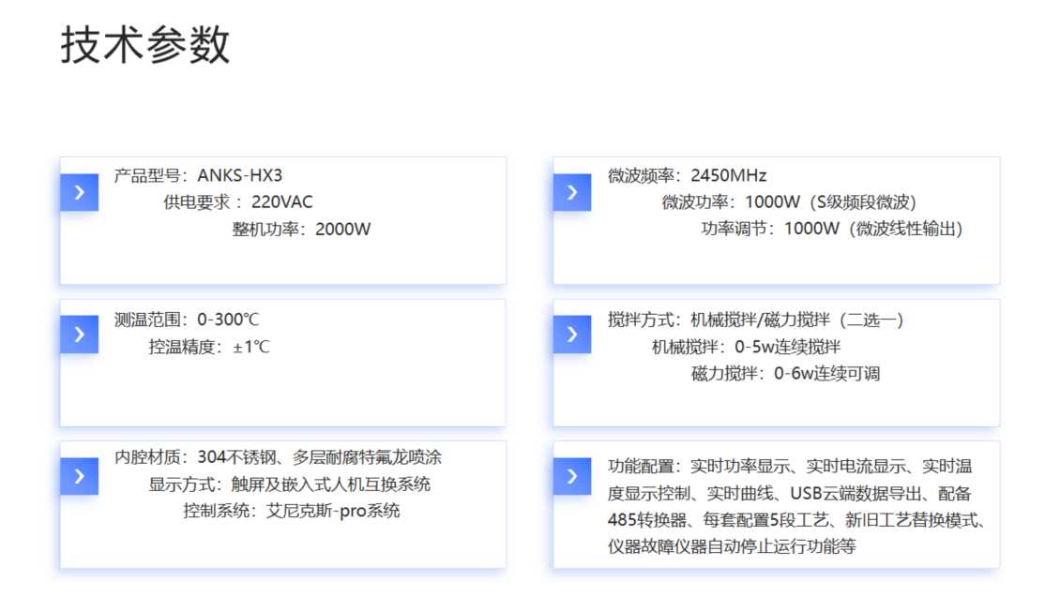Click the 磁力搅拌 0-6w连续可调 line
Viewport: 1060px width, 596px height.
(786, 374)
